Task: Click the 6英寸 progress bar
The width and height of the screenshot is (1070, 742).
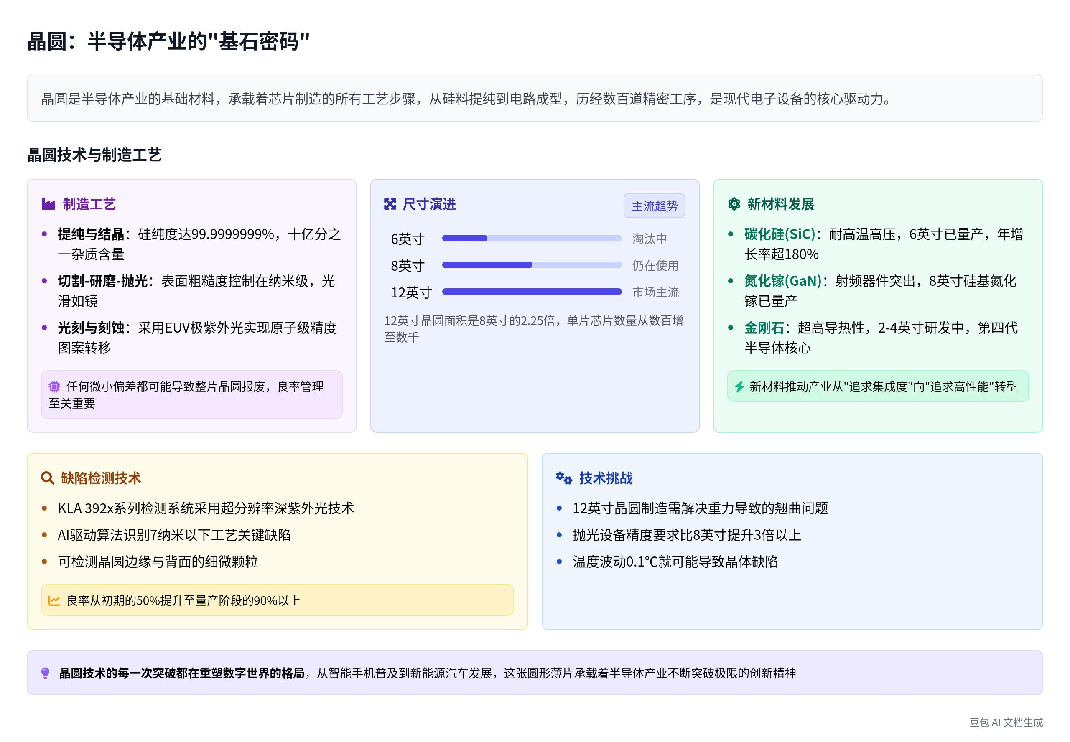Action: 532,239
